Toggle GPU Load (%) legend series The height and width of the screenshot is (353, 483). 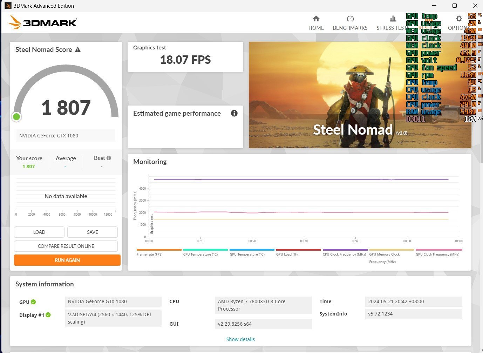coord(299,252)
